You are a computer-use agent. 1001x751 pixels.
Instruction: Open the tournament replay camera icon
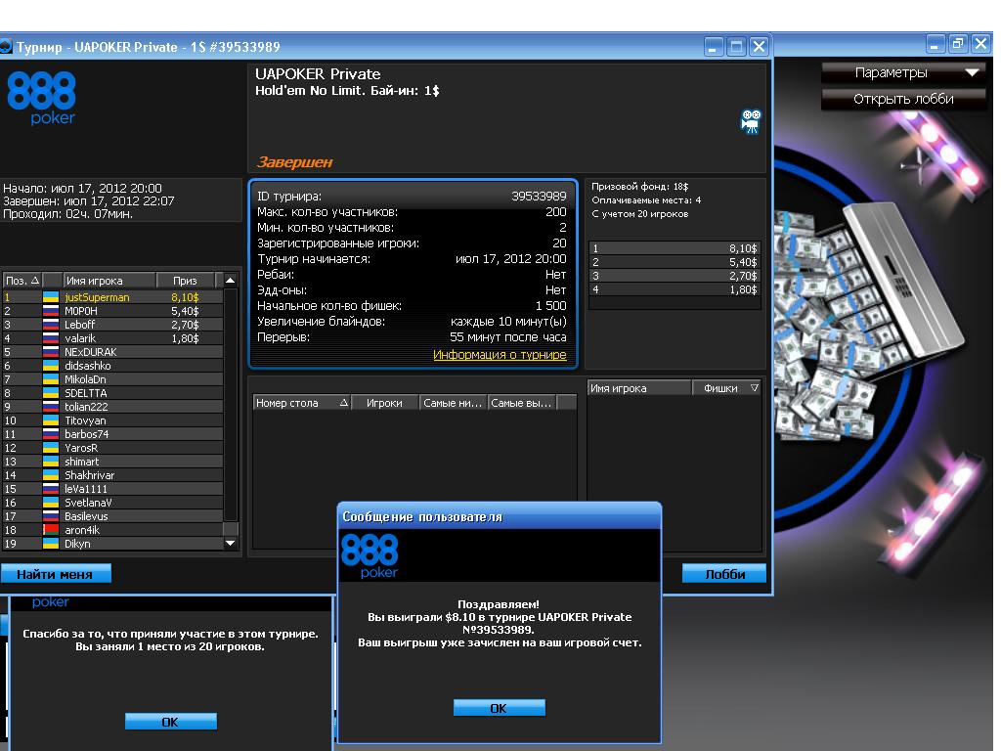751,121
